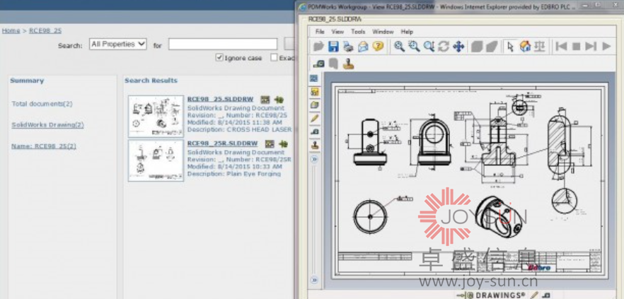Click the Stamp icon in viewer sidebar
Viewport: 624px width, 299px height.
pyautogui.click(x=314, y=145)
